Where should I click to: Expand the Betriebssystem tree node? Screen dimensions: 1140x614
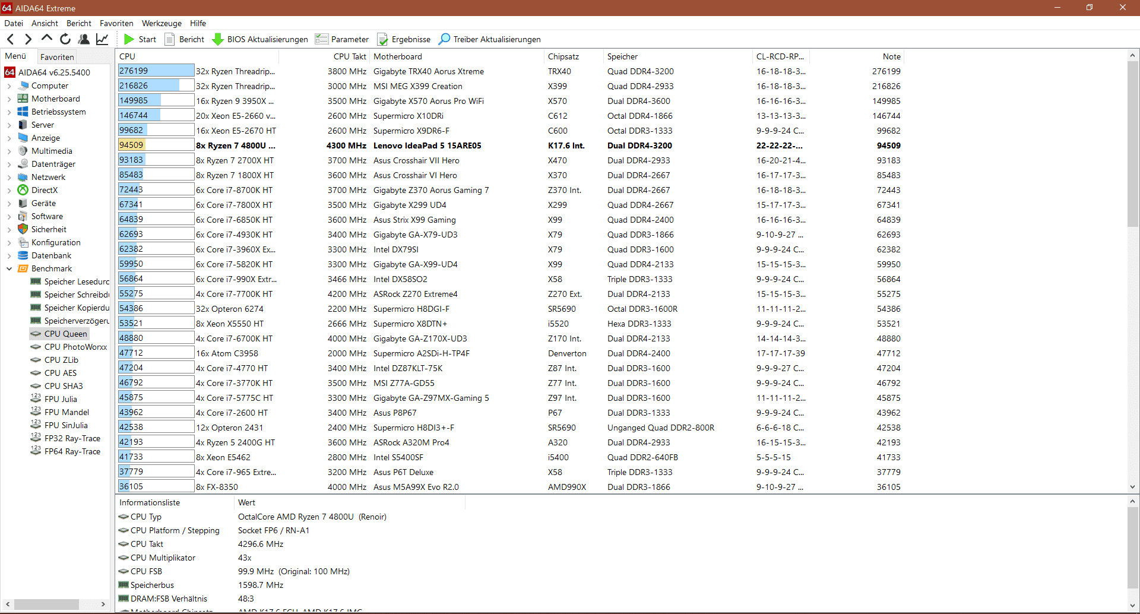coord(9,112)
